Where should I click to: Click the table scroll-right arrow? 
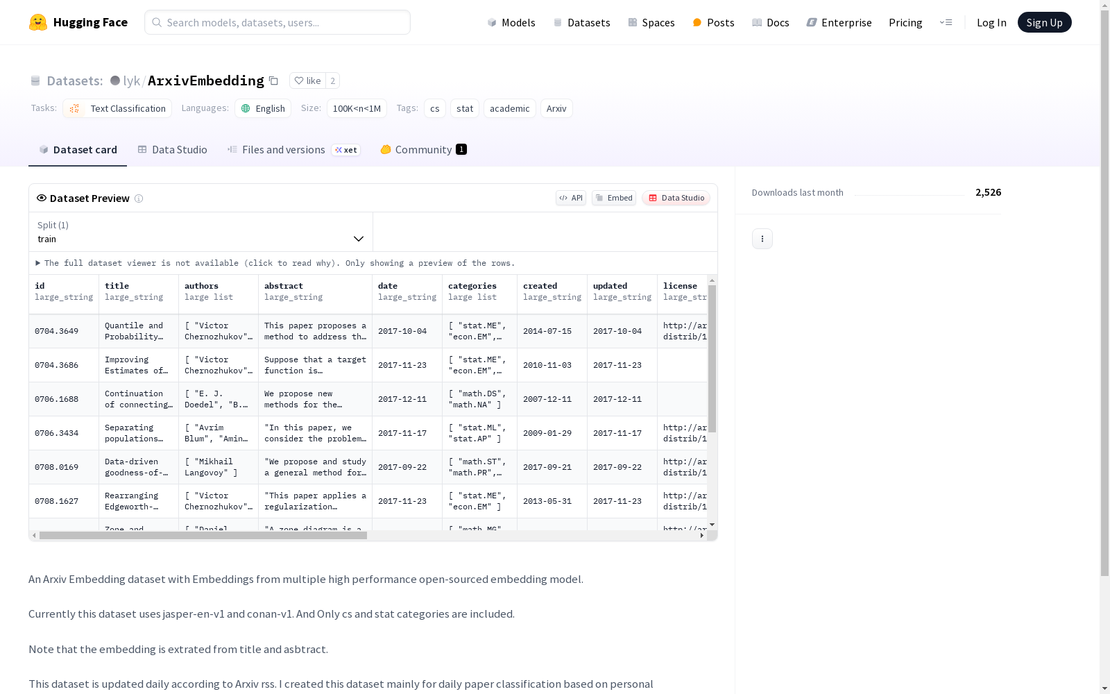tap(702, 535)
